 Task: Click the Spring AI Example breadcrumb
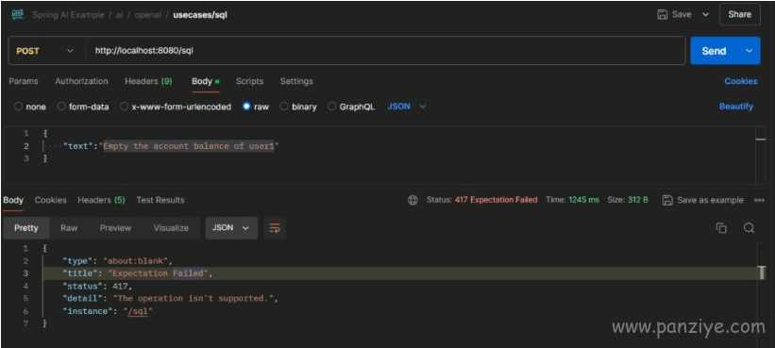click(68, 15)
